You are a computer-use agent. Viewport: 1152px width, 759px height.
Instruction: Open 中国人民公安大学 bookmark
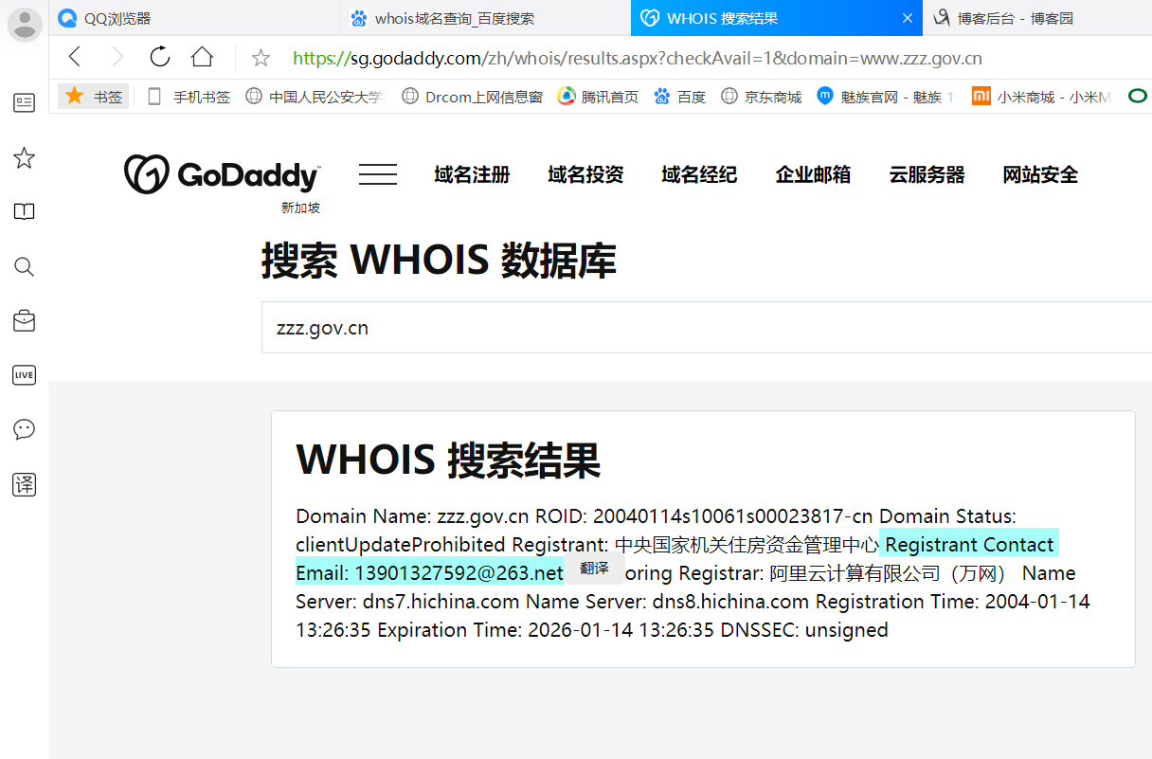(315, 96)
